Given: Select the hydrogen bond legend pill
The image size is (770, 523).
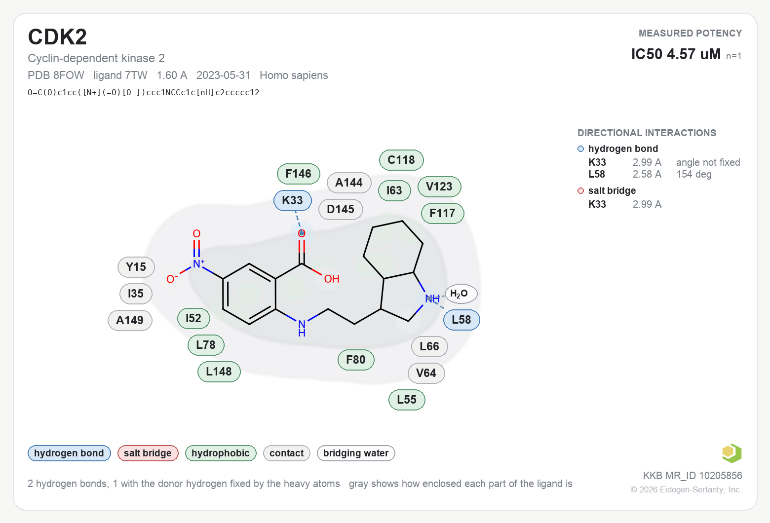Looking at the screenshot, I should click(x=69, y=453).
